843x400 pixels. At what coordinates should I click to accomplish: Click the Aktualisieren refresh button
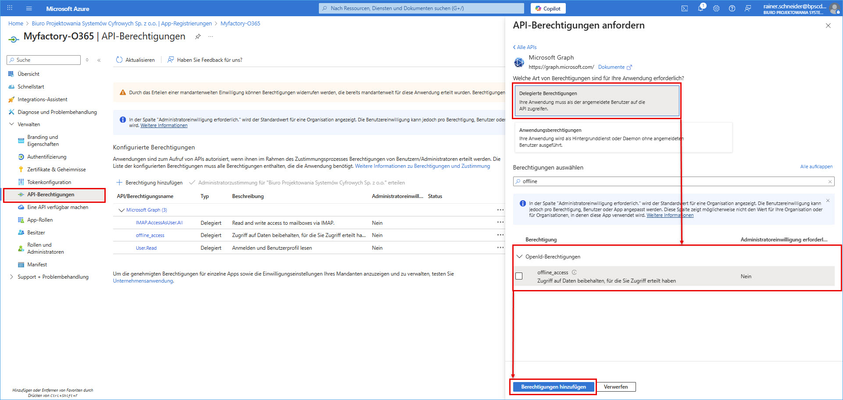[x=136, y=60]
